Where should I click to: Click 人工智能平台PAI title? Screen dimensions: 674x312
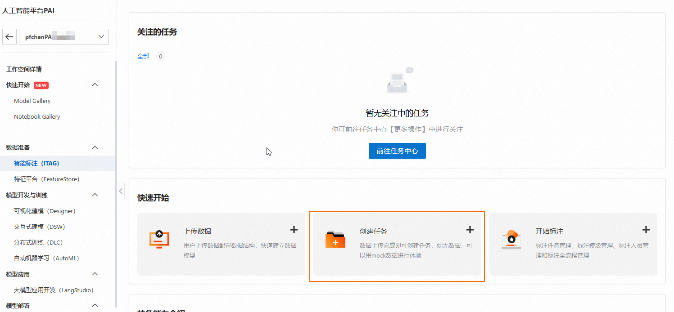pos(28,10)
